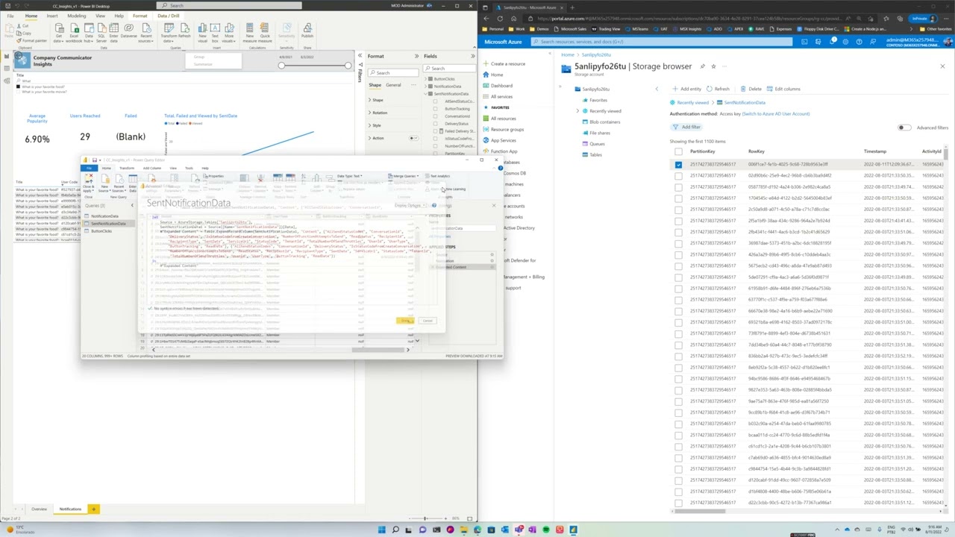Open Edit columns in Storage browser
The image size is (955, 537).
783,89
